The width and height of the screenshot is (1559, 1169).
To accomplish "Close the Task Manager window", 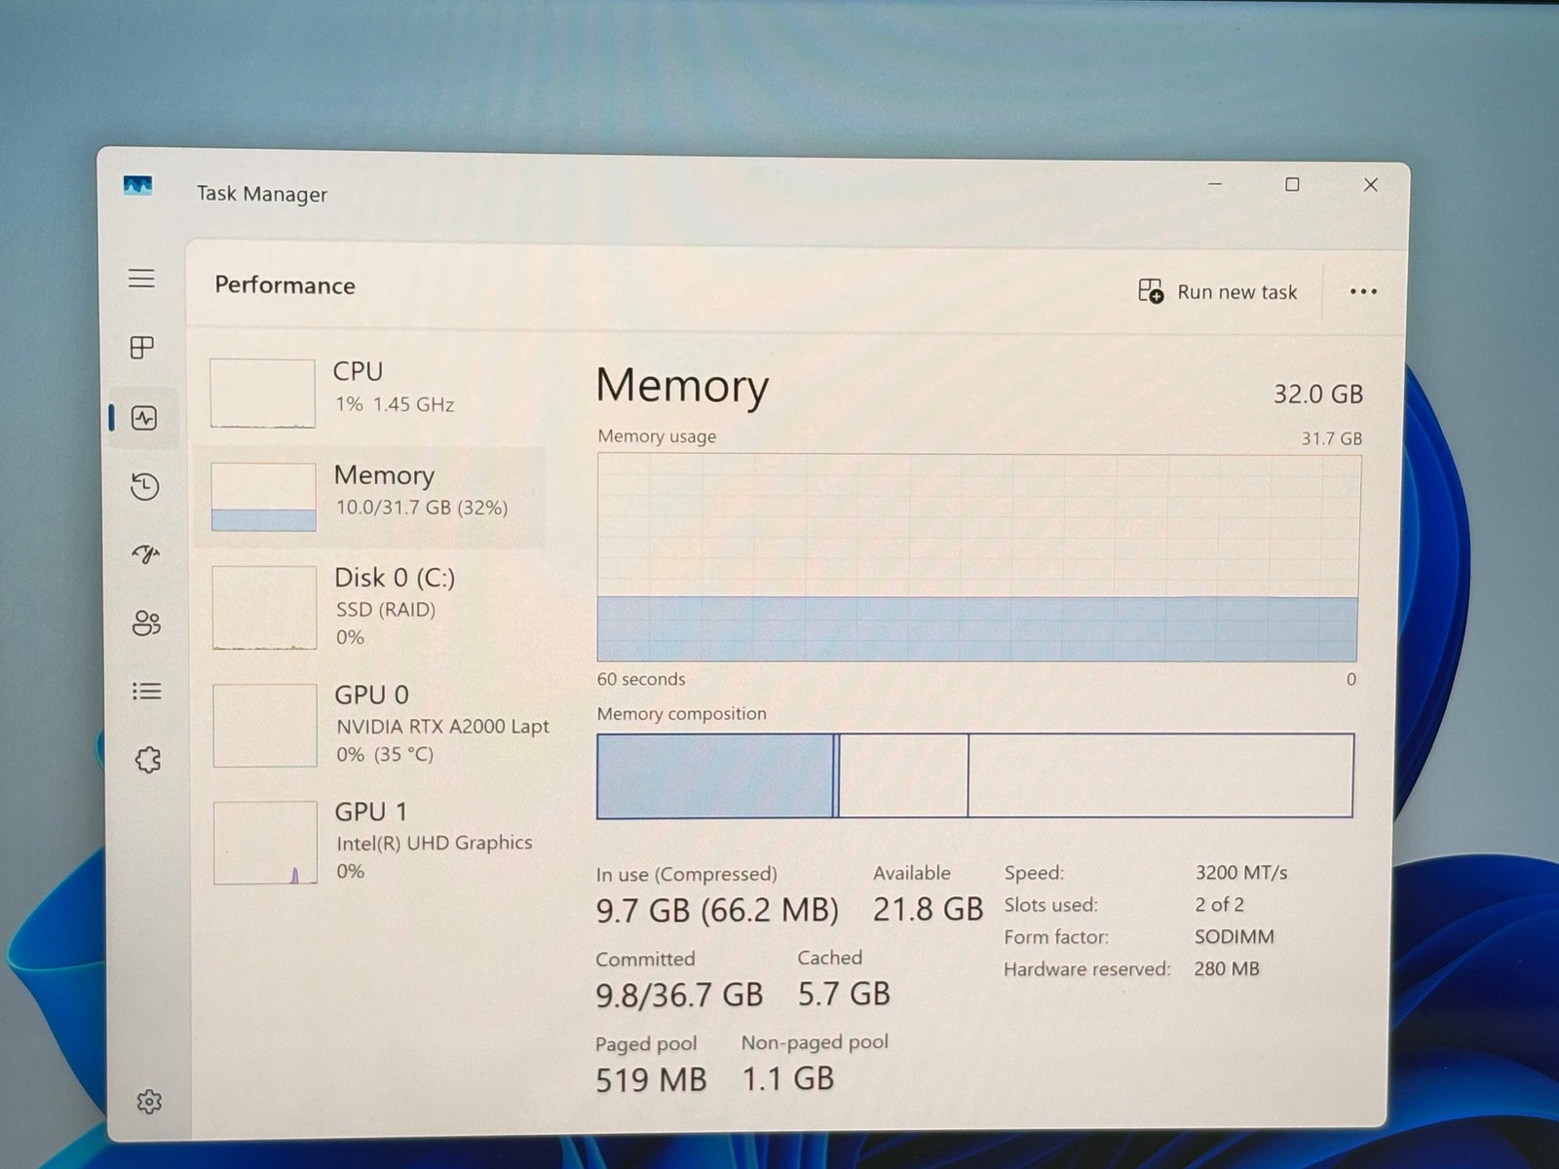I will point(1370,185).
